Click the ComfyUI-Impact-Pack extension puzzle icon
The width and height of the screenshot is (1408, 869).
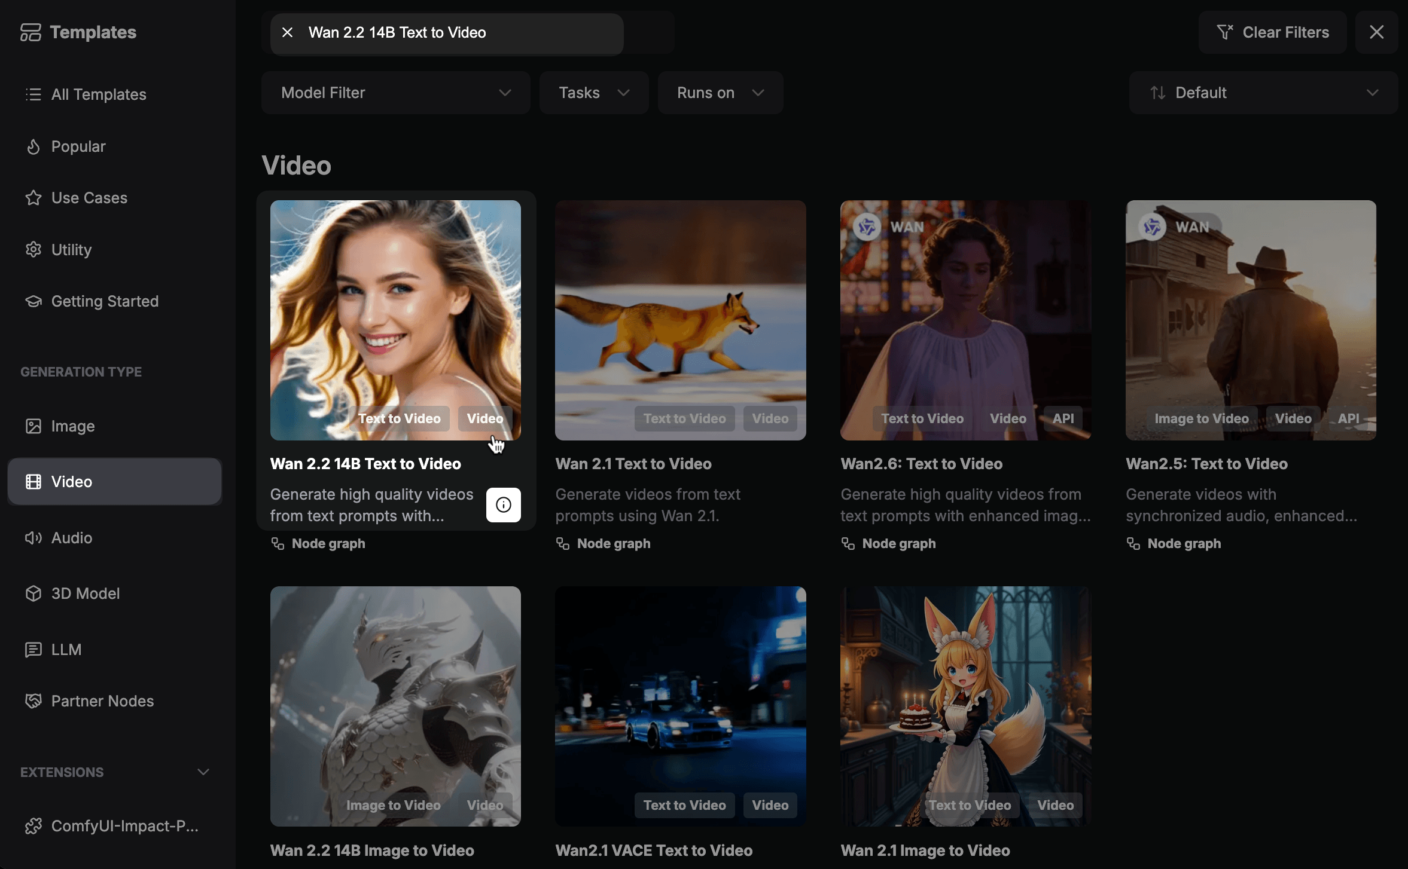[x=33, y=826]
